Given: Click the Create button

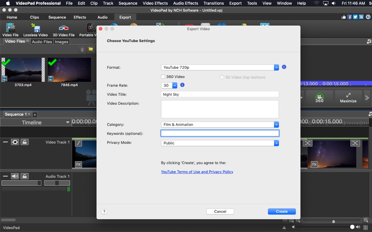Looking at the screenshot, I should [281, 211].
